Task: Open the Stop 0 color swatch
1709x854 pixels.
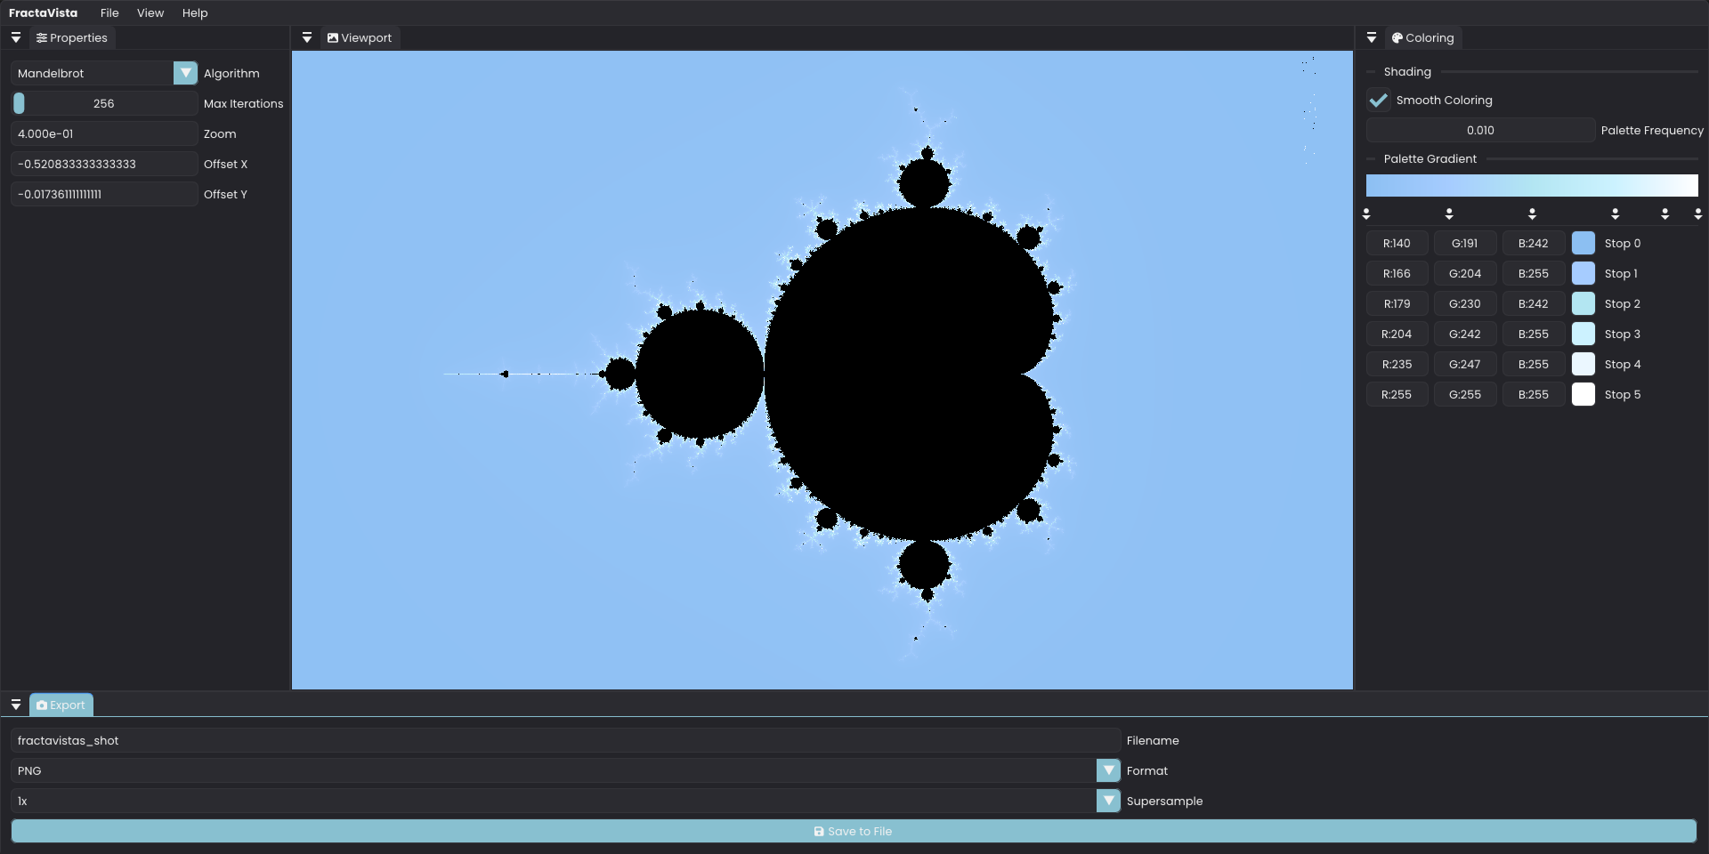Action: (1583, 243)
